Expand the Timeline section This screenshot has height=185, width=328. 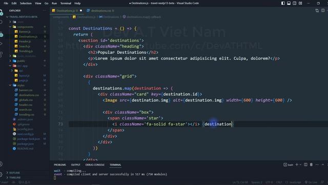[x=15, y=177]
